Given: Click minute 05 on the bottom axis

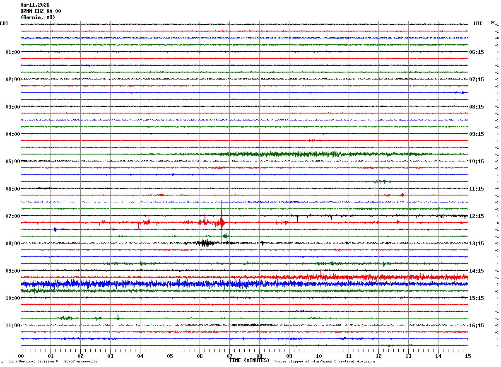Looking at the screenshot, I should coord(170,356).
